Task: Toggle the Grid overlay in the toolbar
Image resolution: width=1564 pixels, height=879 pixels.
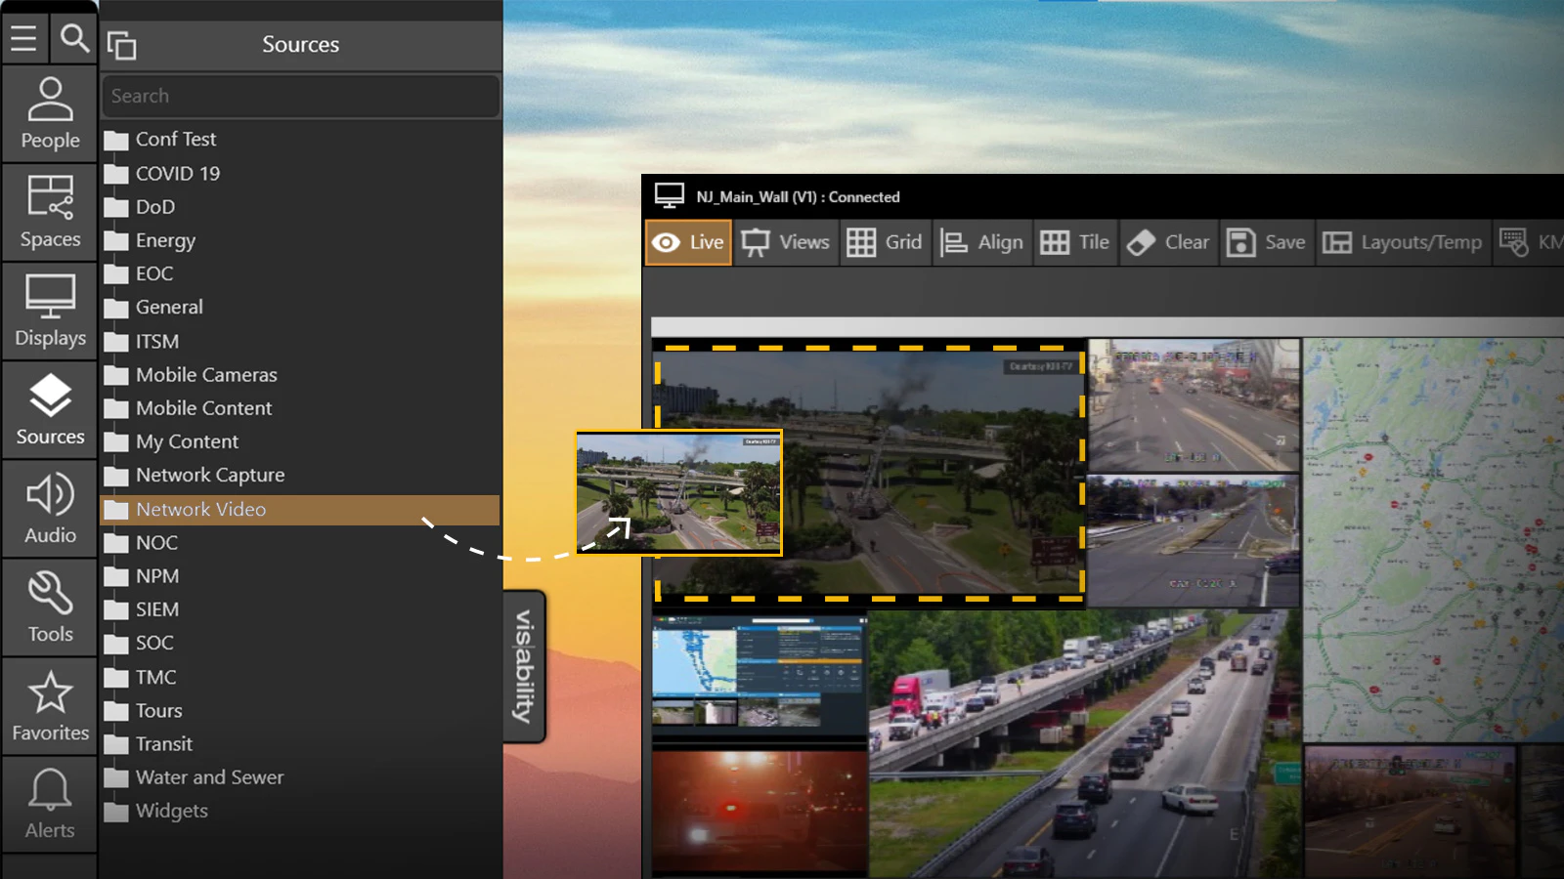Action: click(x=885, y=242)
